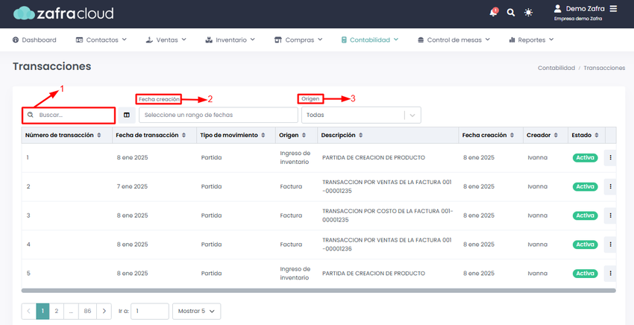The width and height of the screenshot is (634, 325).
Task: Expand the Contabilidad menu
Action: point(369,40)
